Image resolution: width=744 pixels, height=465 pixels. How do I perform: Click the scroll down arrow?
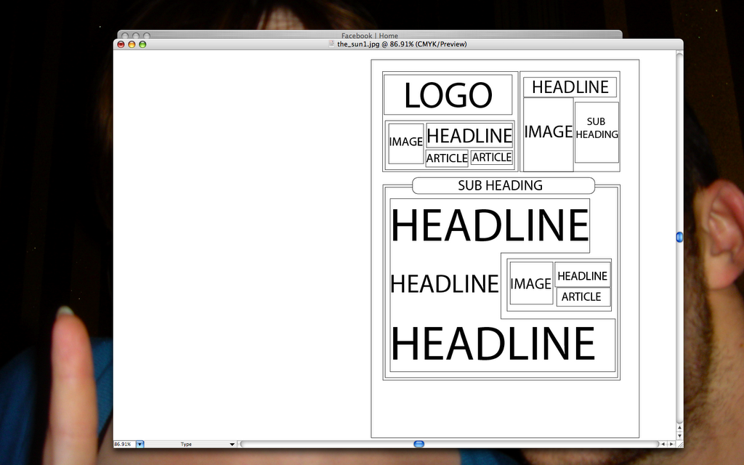679,436
